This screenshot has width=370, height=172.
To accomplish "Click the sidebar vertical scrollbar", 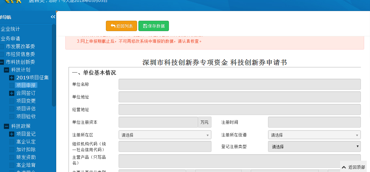I will 54,65.
